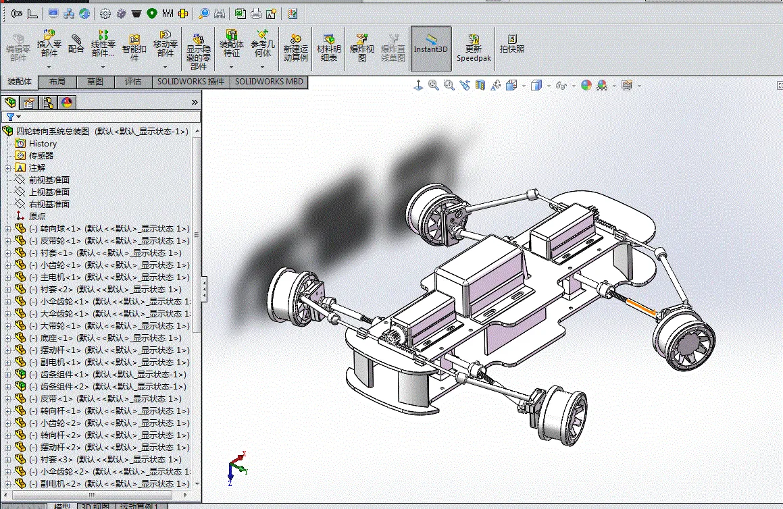
Task: Toggle Show Hidden Components (显示隐藏的零部件)
Action: 198,51
